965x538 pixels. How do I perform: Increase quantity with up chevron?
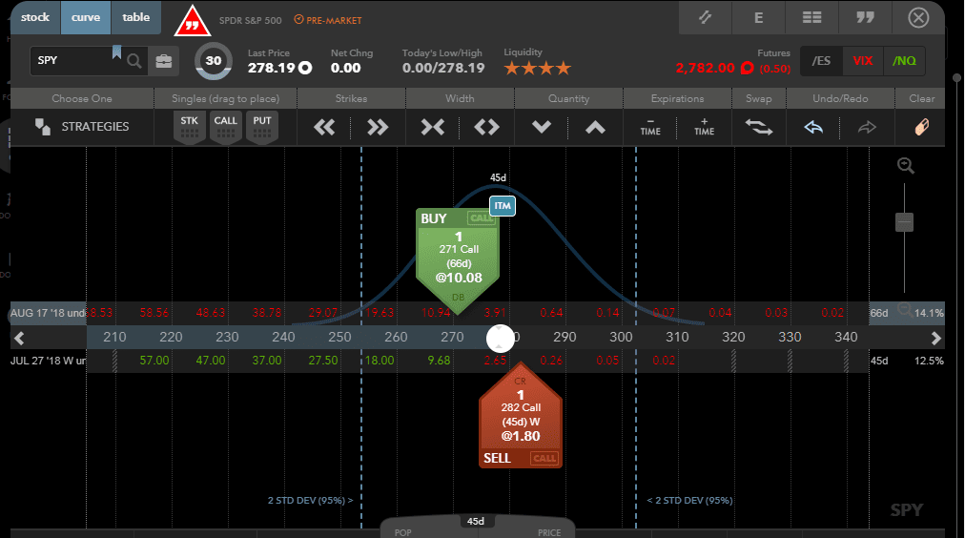click(595, 127)
